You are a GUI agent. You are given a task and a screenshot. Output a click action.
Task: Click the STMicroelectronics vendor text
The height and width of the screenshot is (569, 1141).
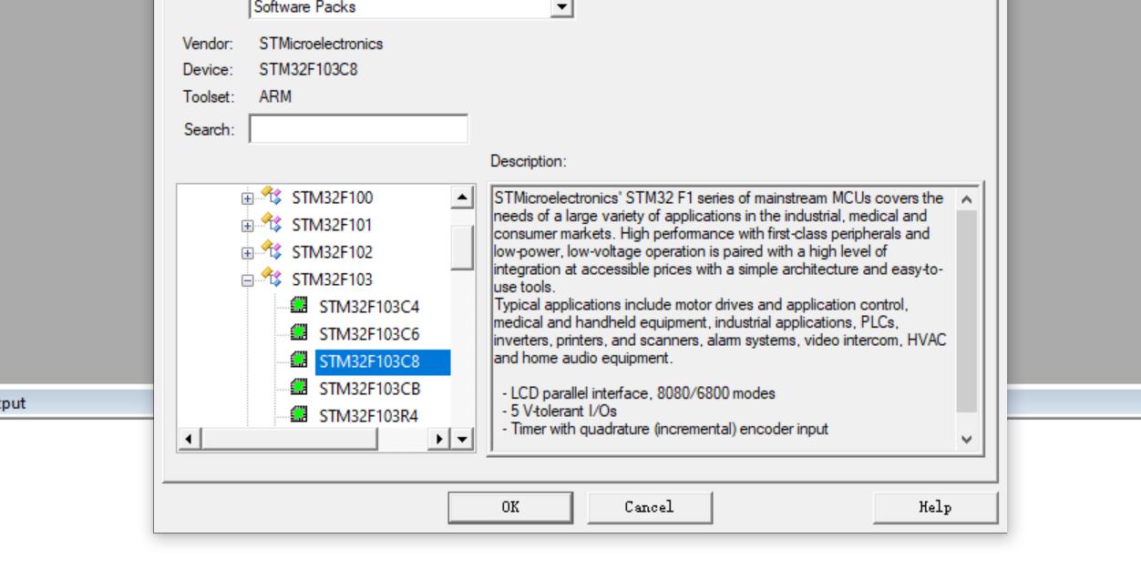(321, 44)
